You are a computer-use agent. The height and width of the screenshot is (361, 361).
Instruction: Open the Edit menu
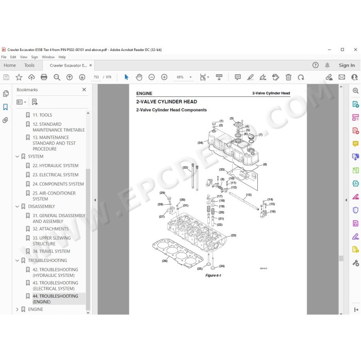(13, 57)
